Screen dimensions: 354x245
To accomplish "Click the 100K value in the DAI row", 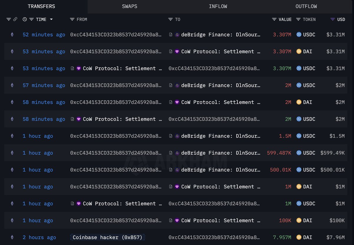I will [x=285, y=220].
